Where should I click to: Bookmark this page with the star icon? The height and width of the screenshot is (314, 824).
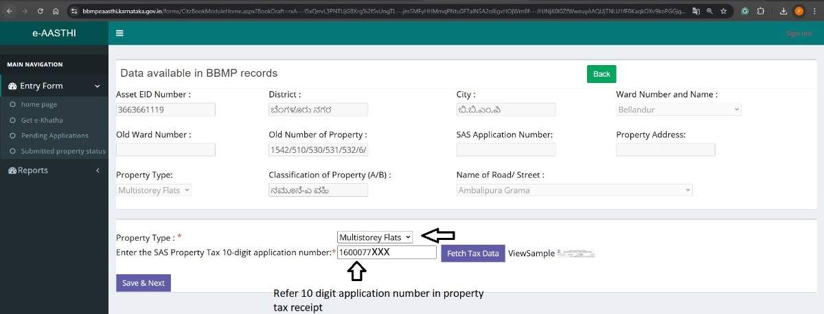pyautogui.click(x=723, y=11)
